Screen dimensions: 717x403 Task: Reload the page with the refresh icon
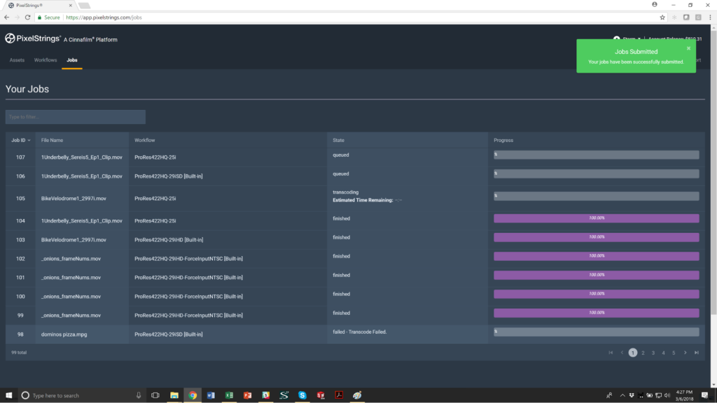pos(27,17)
